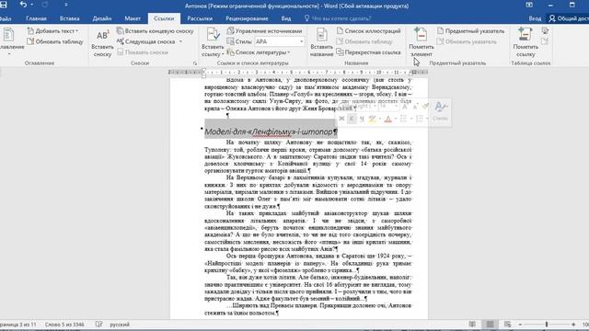Click Добавить текст dropdown
Image resolution: width=589 pixels, height=331 pixels.
coord(53,31)
